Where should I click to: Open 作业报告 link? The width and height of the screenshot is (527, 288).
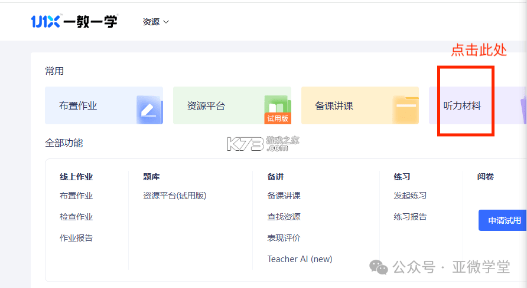click(x=76, y=238)
